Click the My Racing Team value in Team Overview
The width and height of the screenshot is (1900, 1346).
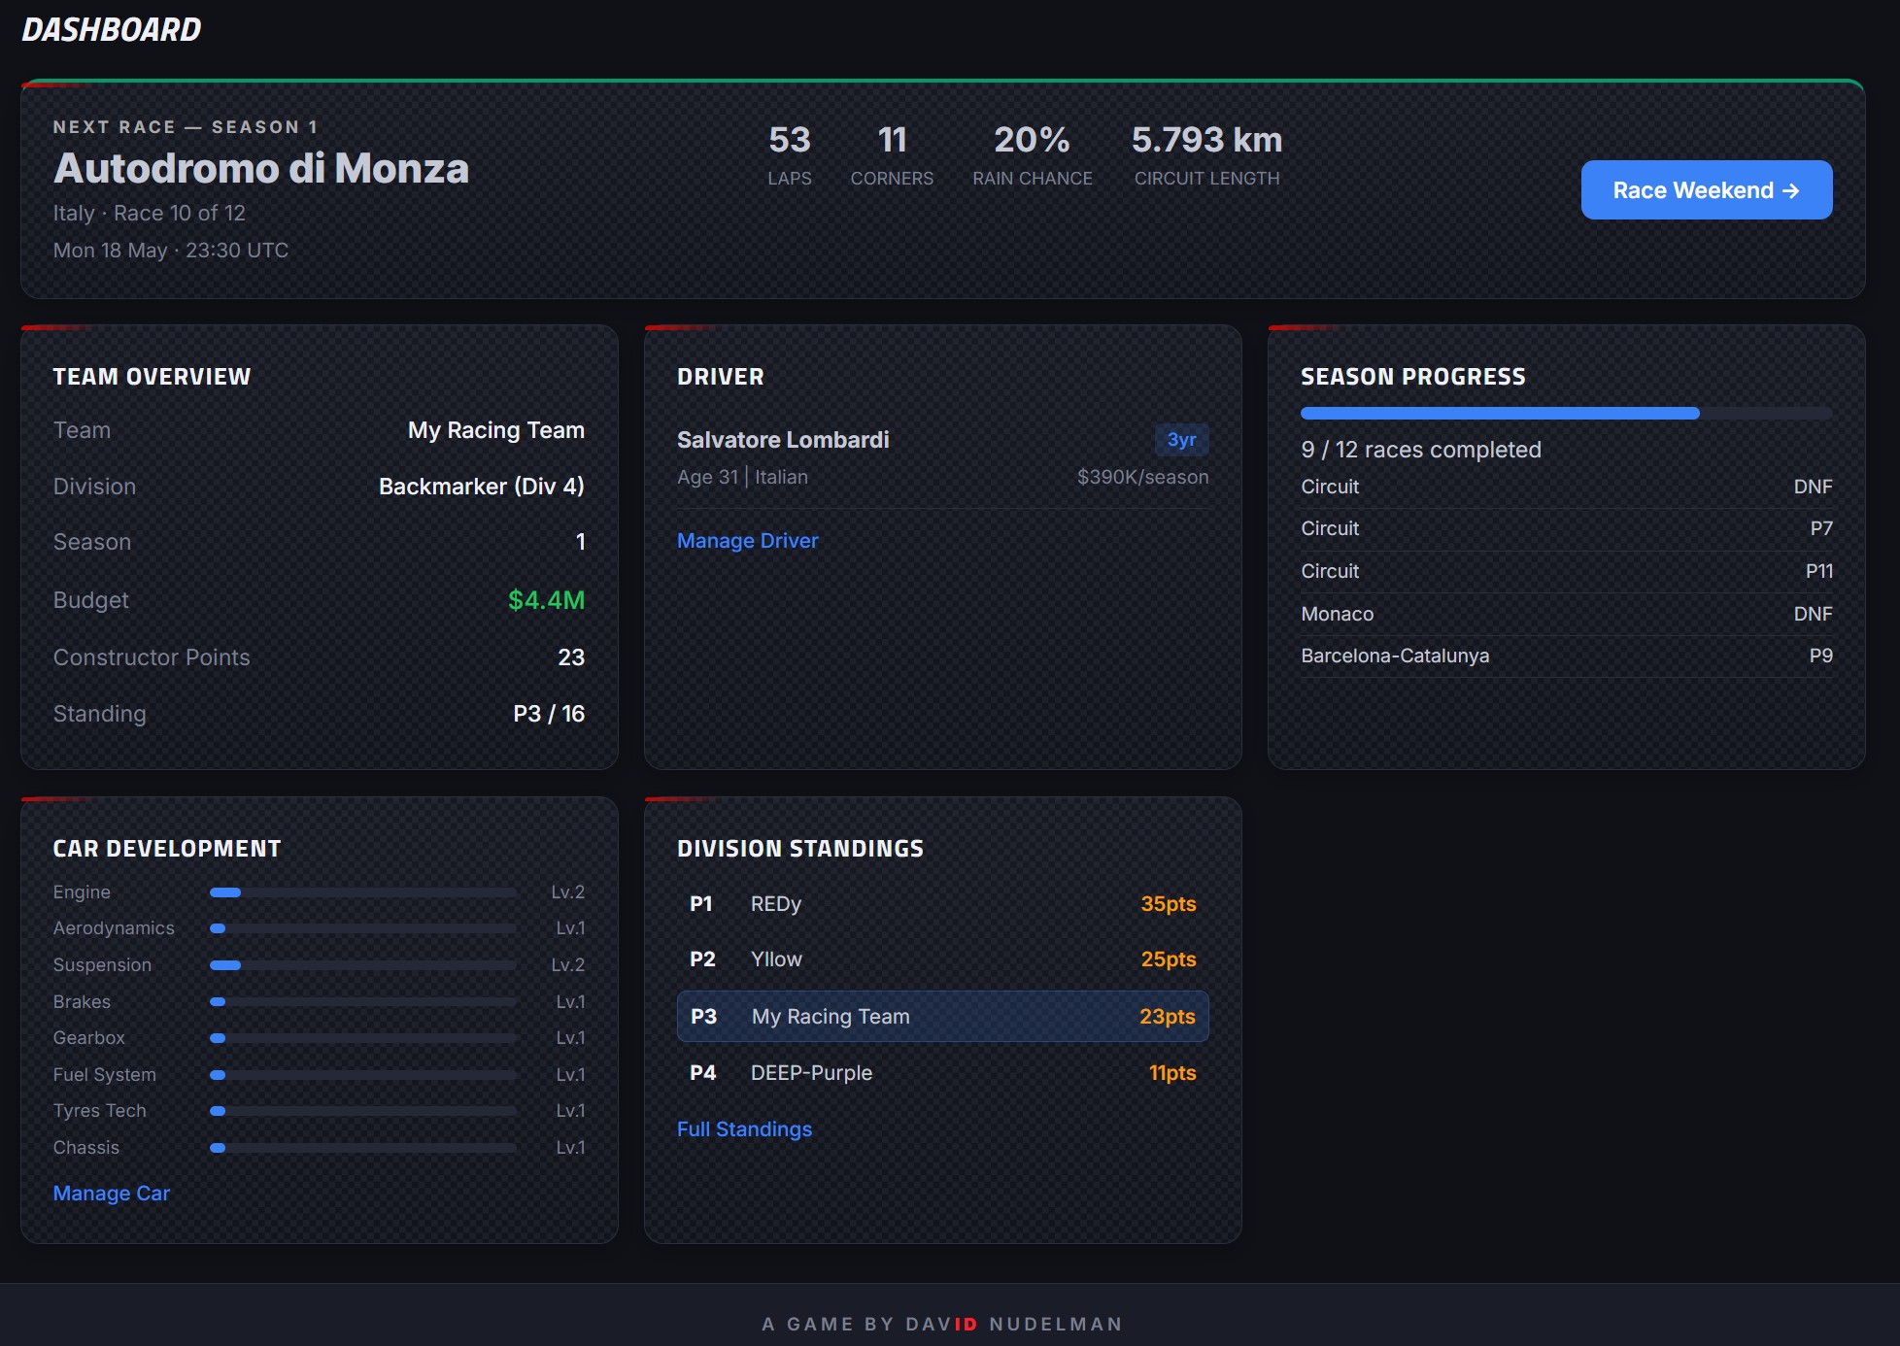point(495,430)
